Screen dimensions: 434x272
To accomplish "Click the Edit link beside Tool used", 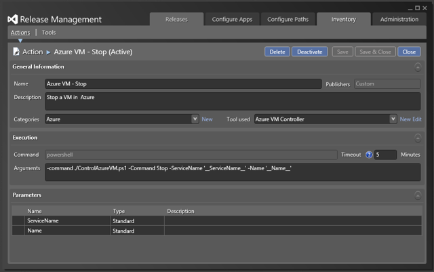I will pyautogui.click(x=417, y=119).
